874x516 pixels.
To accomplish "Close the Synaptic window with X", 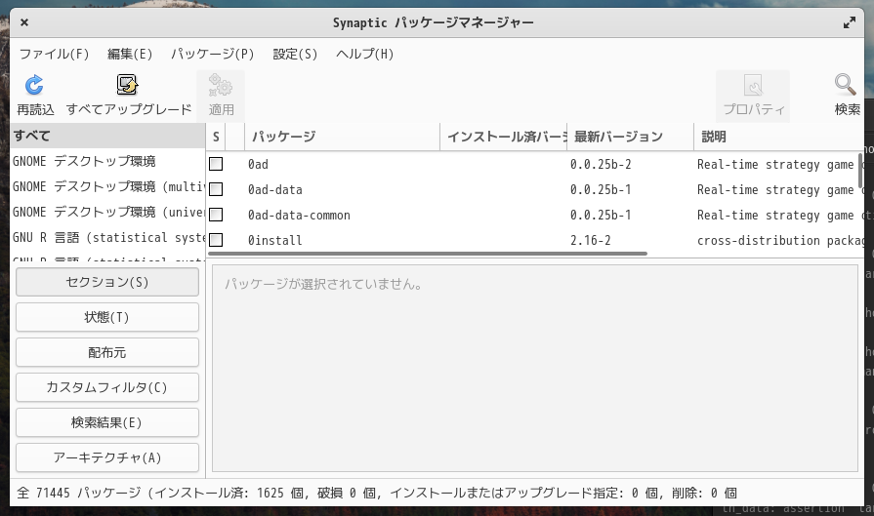I will pos(24,22).
